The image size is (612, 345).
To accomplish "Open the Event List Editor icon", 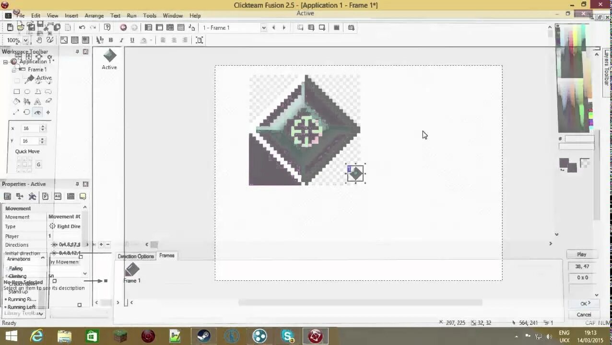I will pyautogui.click(x=181, y=27).
